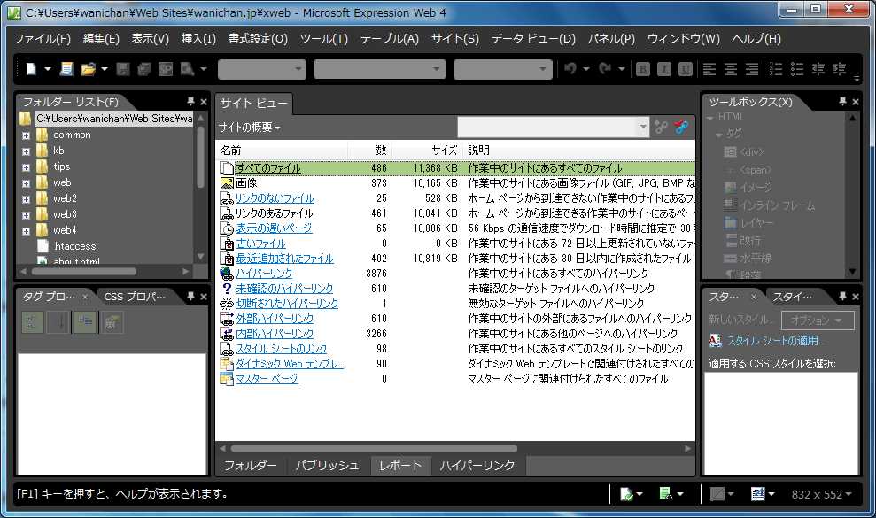Expand the common folder

point(26,135)
